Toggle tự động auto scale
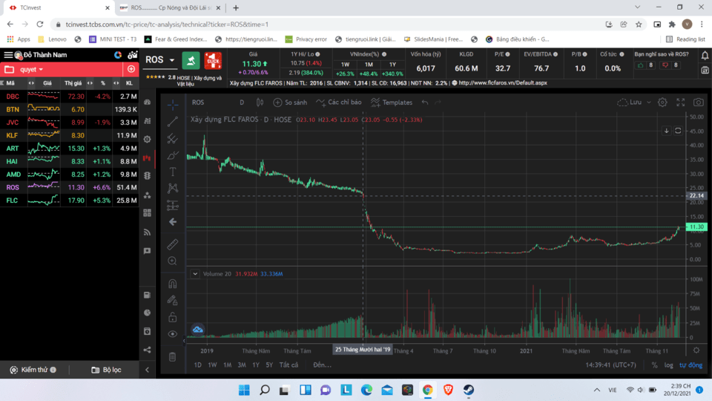The image size is (712, 401). [x=690, y=365]
